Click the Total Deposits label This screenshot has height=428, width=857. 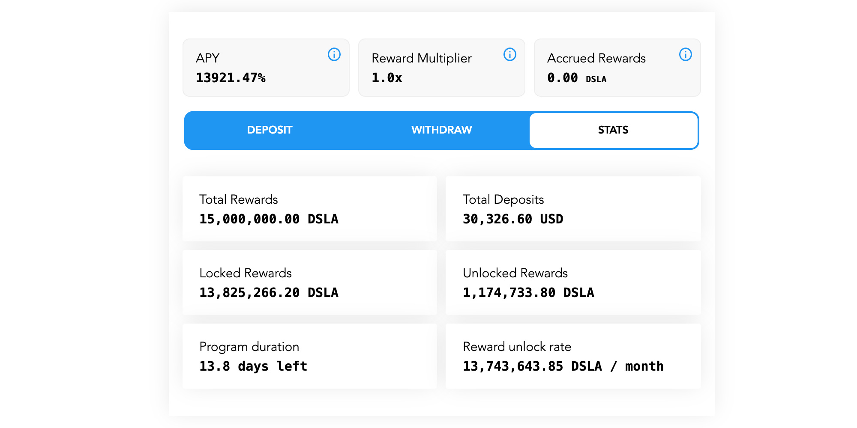(x=503, y=199)
